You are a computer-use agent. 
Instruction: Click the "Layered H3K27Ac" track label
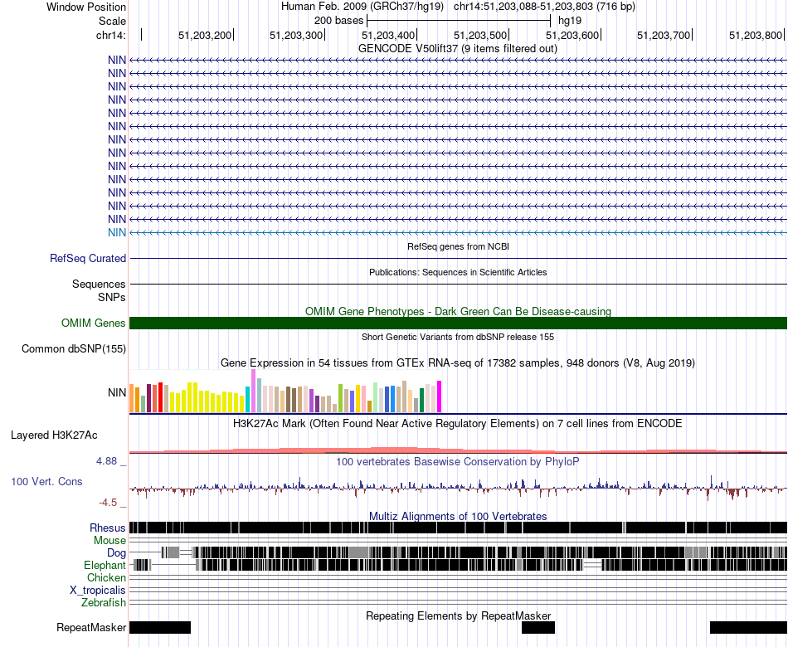pyautogui.click(x=54, y=435)
